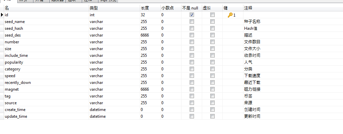Toggle the virtual checkbox for id
The width and height of the screenshot is (343, 134).
tap(212, 15)
